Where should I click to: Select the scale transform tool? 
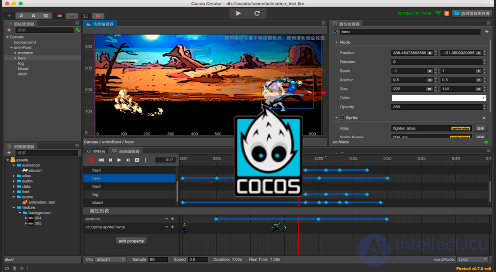[34, 15]
